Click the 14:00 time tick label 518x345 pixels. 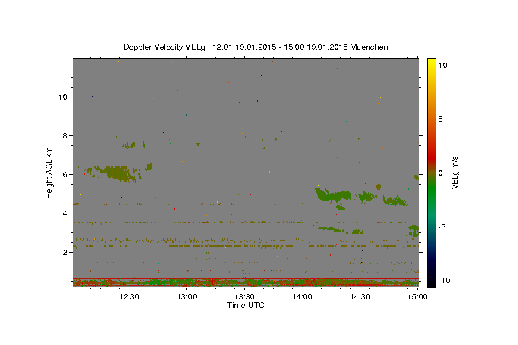pyautogui.click(x=302, y=297)
